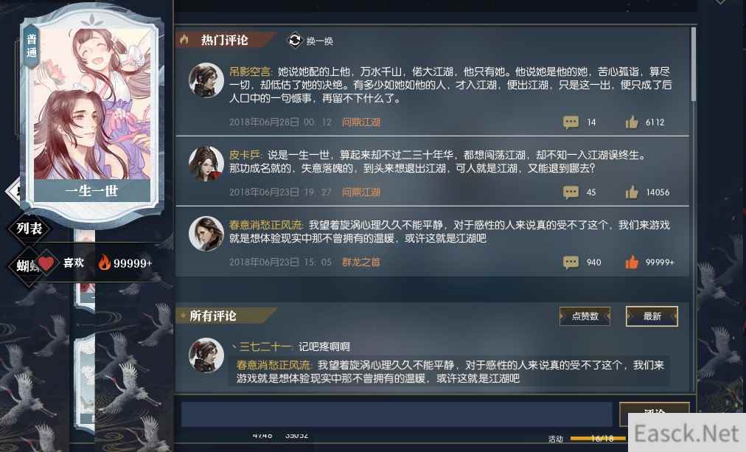Click the flame popularity icon beside 99999+
This screenshot has height=452, width=746.
104,262
